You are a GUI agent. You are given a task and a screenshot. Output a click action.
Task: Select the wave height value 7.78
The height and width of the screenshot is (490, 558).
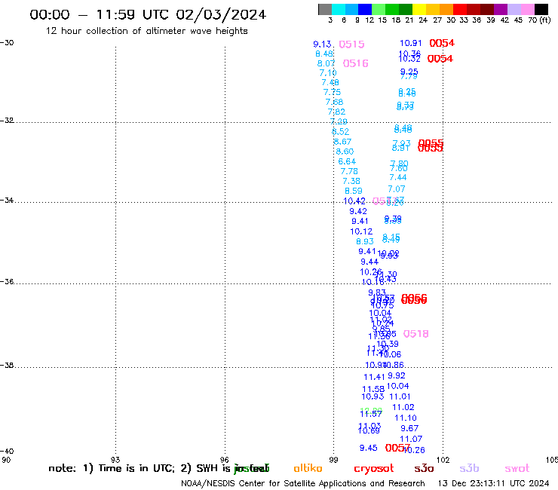[x=349, y=171]
